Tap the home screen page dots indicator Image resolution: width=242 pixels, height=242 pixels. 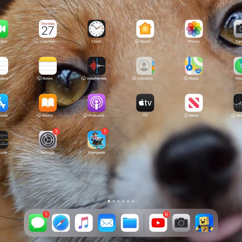[x=121, y=201]
